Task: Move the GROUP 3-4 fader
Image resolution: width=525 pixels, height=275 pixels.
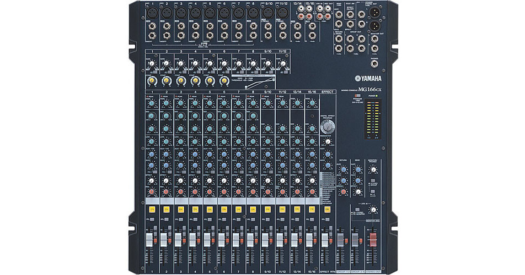Action: pos(355,240)
